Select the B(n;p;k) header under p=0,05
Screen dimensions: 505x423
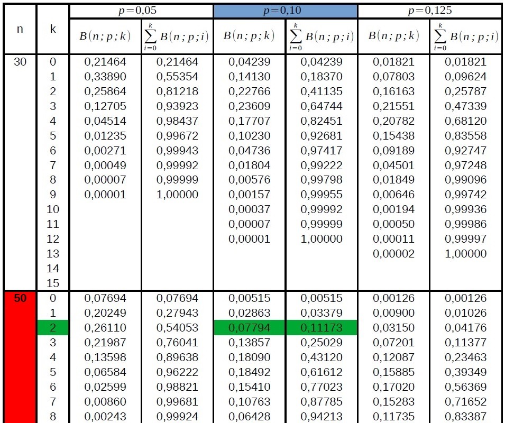(x=105, y=36)
